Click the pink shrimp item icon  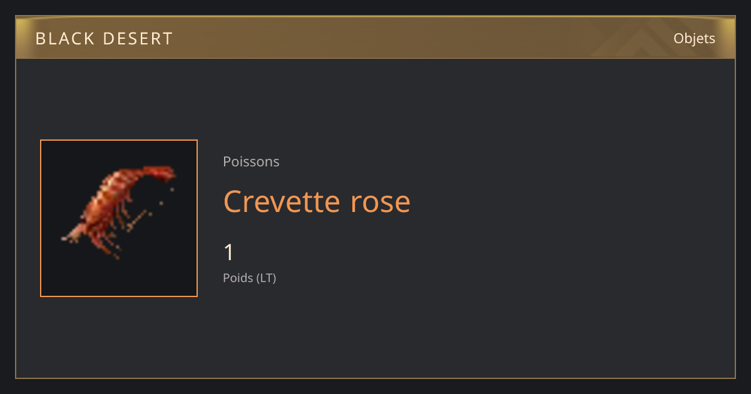tap(119, 213)
